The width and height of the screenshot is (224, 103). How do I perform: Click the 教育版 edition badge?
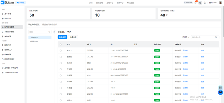[20, 3]
